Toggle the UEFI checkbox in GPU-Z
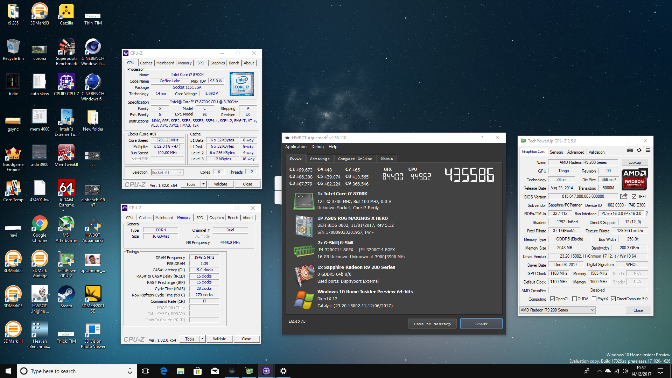The image size is (672, 378). (x=634, y=197)
